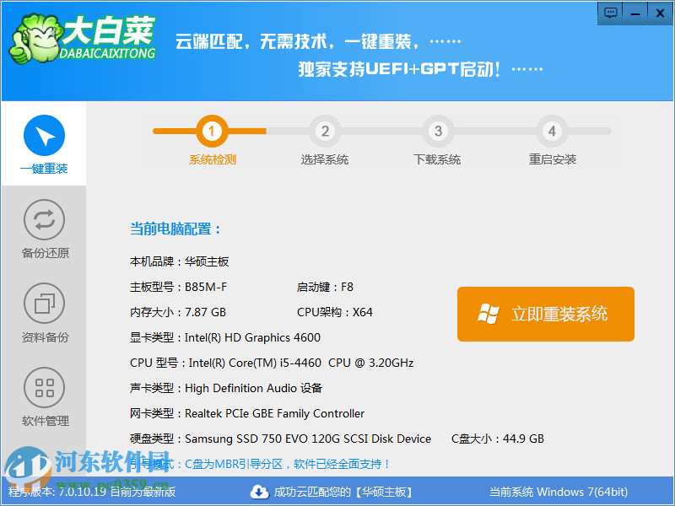Select step 3 下载系统 circle
This screenshot has height=506, width=675.
click(438, 131)
